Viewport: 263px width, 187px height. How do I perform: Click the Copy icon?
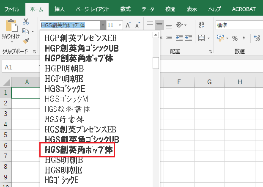click(25, 31)
